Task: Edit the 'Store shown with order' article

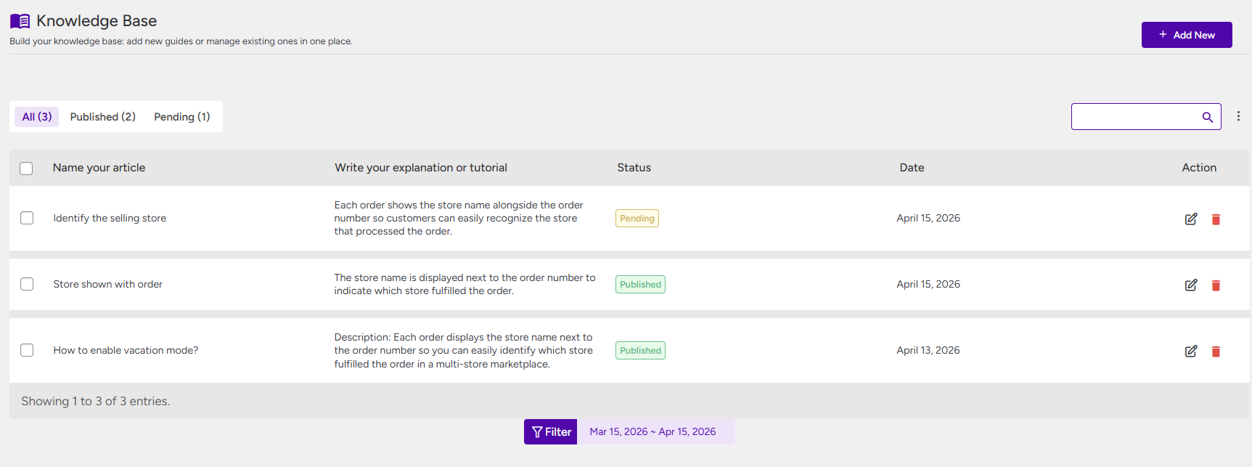Action: click(x=1191, y=285)
